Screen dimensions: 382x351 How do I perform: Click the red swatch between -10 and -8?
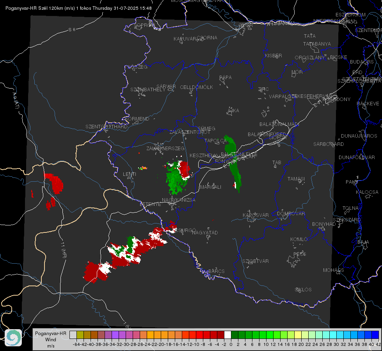(x=199, y=335)
